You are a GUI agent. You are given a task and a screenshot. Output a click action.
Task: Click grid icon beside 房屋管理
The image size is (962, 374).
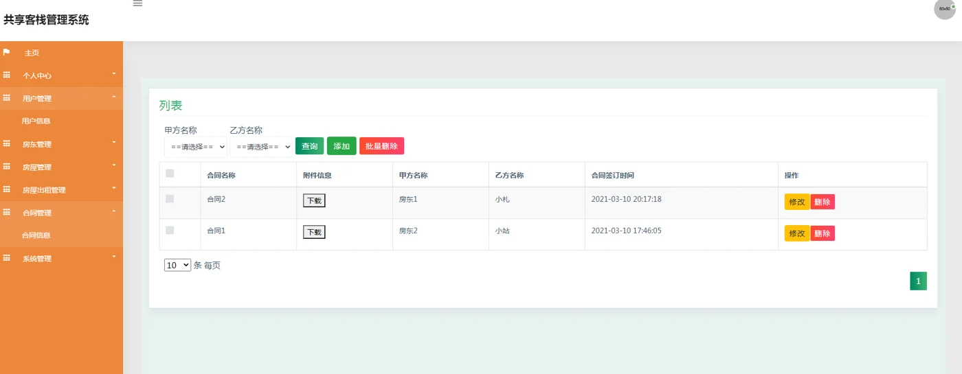(x=7, y=167)
